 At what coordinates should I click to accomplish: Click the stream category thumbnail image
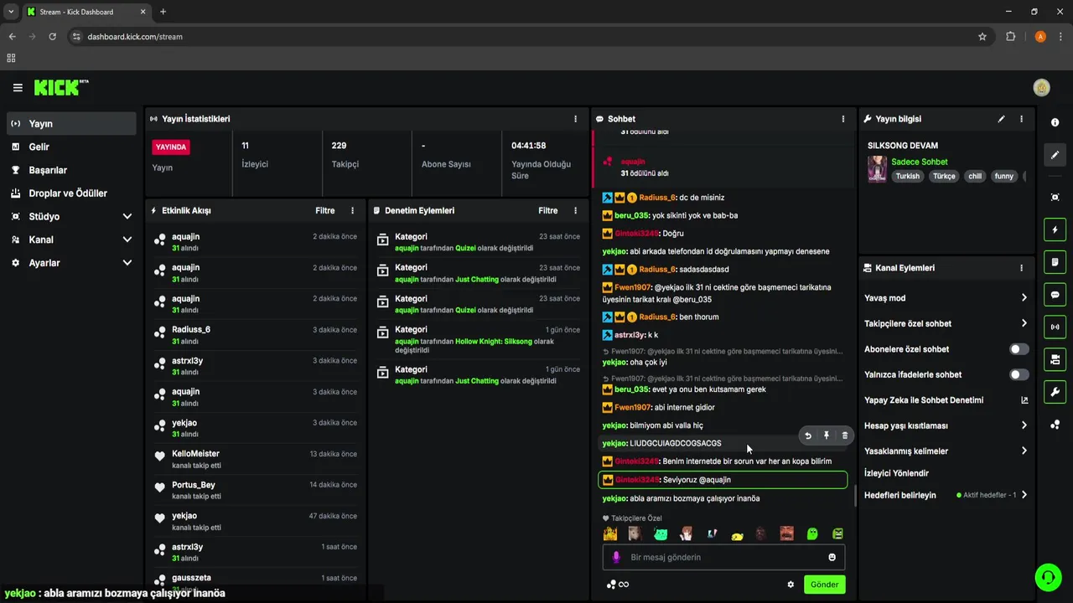click(877, 168)
